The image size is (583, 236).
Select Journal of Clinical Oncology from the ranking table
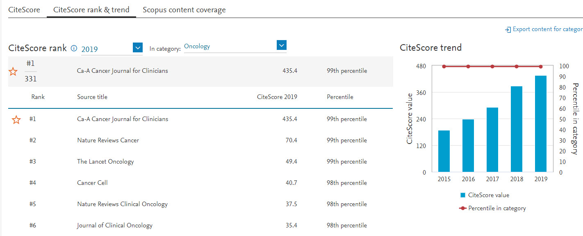pyautogui.click(x=114, y=225)
